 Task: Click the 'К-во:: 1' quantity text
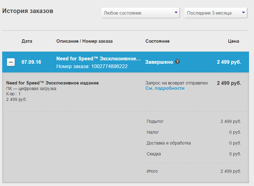(x=13, y=94)
